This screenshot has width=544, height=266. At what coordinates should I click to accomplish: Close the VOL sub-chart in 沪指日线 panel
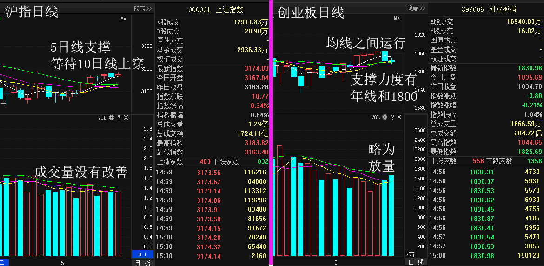126,118
